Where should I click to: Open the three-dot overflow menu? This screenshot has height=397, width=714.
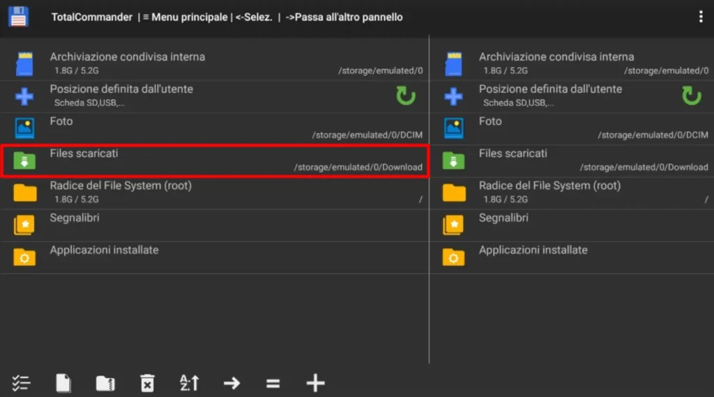(x=700, y=17)
